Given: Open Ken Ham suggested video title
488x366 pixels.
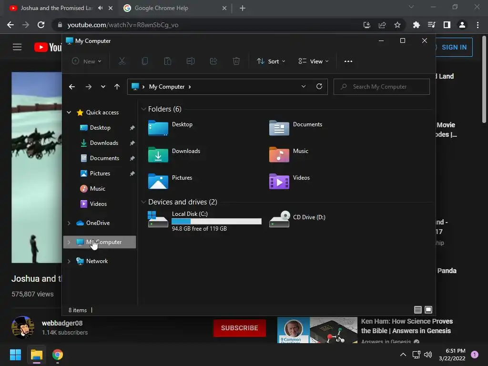Looking at the screenshot, I should (407, 326).
